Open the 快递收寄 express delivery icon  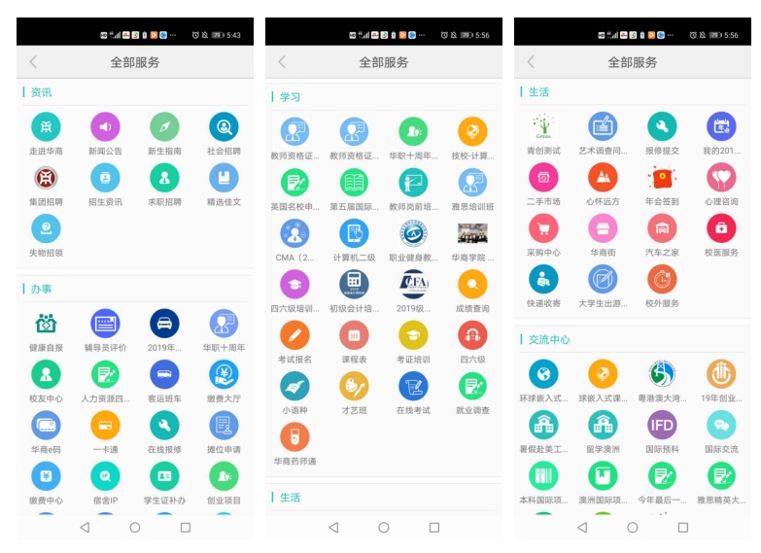pos(543,280)
